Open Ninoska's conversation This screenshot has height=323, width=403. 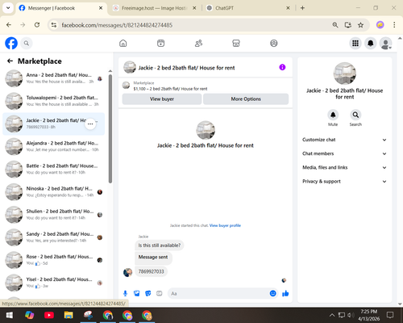click(54, 192)
